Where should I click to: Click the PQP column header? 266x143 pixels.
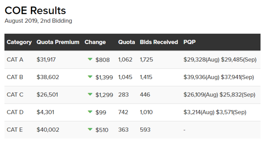point(189,42)
